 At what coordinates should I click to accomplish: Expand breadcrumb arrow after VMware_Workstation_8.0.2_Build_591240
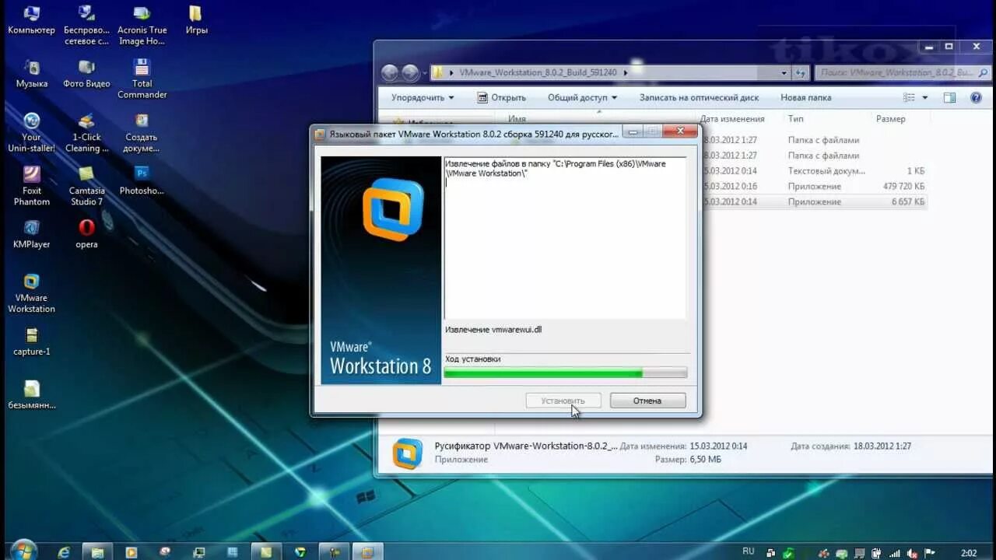pyautogui.click(x=625, y=72)
